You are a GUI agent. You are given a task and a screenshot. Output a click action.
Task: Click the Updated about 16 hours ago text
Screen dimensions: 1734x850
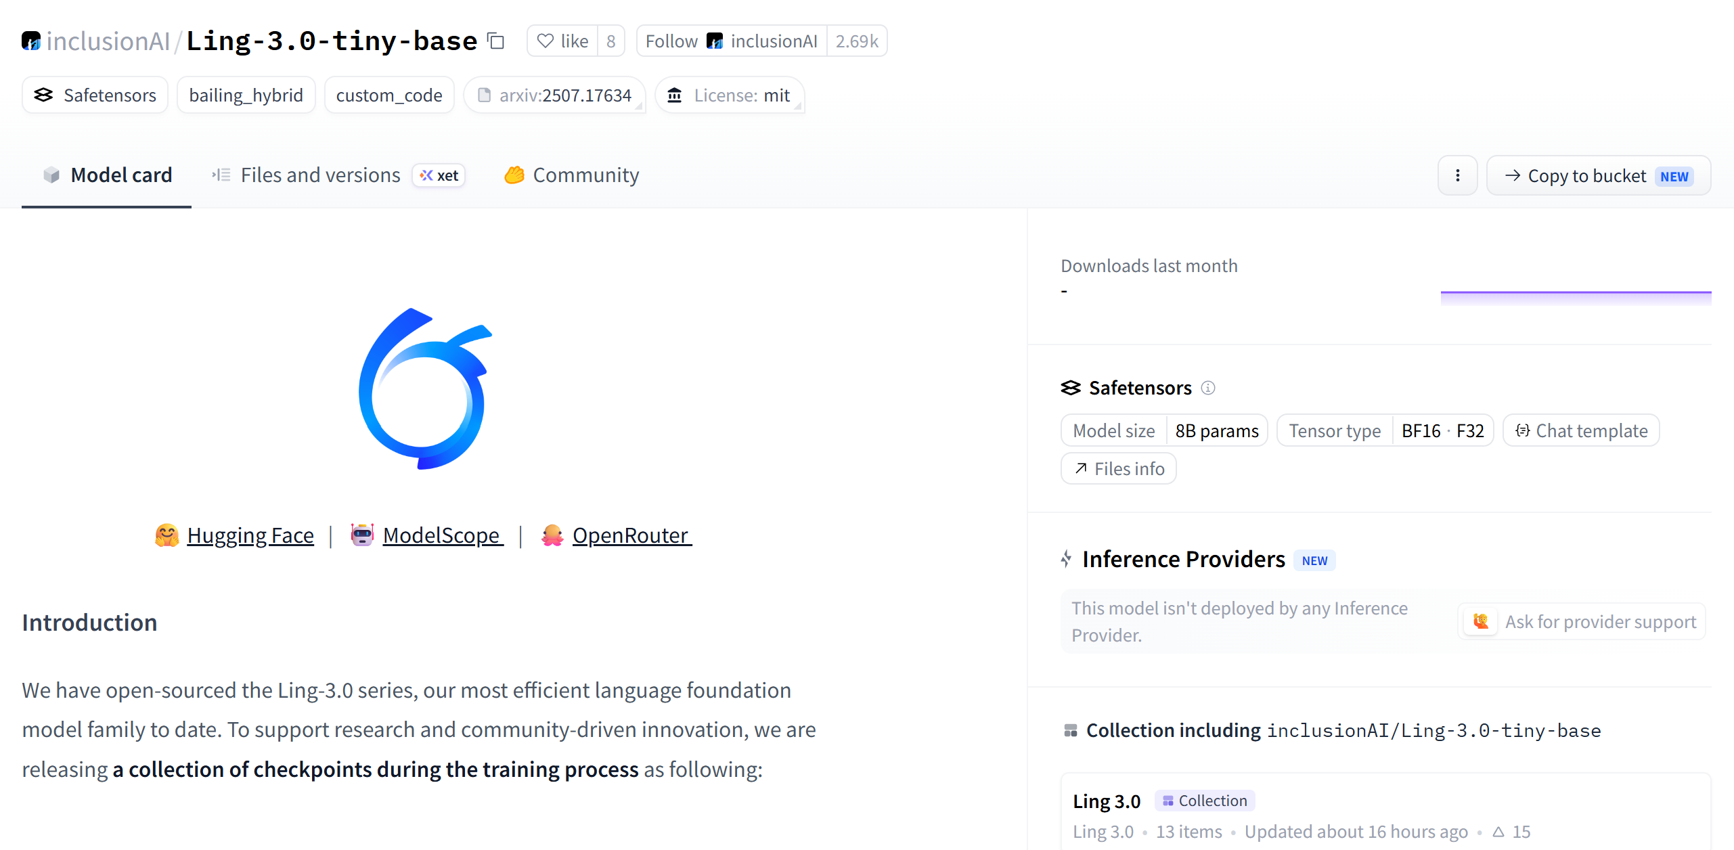pyautogui.click(x=1356, y=832)
